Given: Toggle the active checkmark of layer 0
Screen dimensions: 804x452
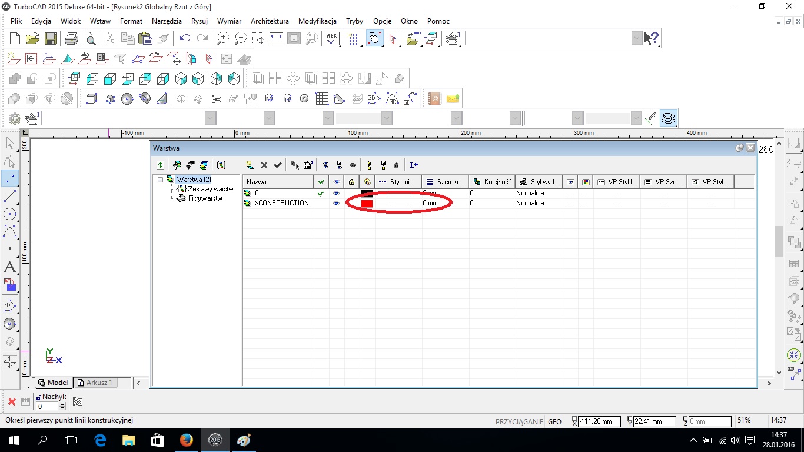Looking at the screenshot, I should point(321,193).
